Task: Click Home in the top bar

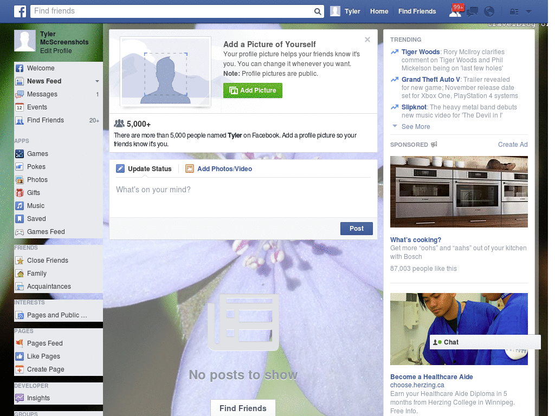Action: coord(379,11)
